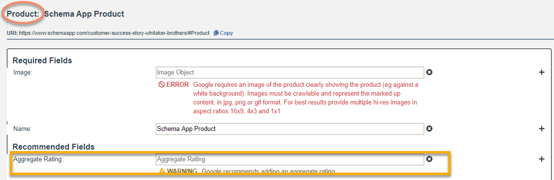
Task: Clear the Name field with its X icon
Action: (429, 129)
